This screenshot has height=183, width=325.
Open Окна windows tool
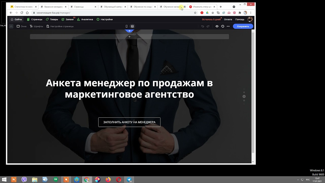click(22, 26)
